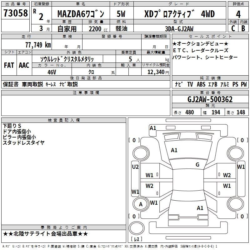The width and height of the screenshot is (250, 250).
Task: Click the FAT shift type cell
Action: tap(9, 65)
